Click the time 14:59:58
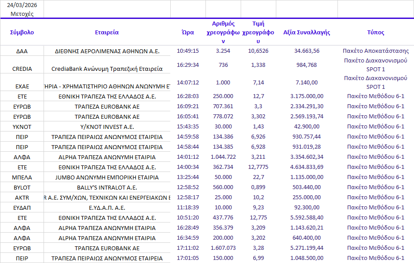The image size is (414, 263). [188, 137]
